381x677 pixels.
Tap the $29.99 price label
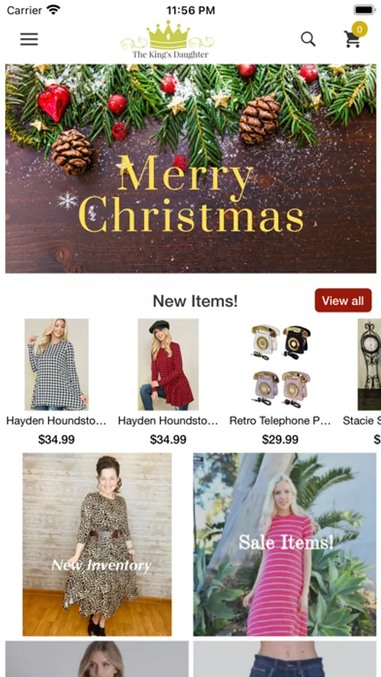coord(280,439)
